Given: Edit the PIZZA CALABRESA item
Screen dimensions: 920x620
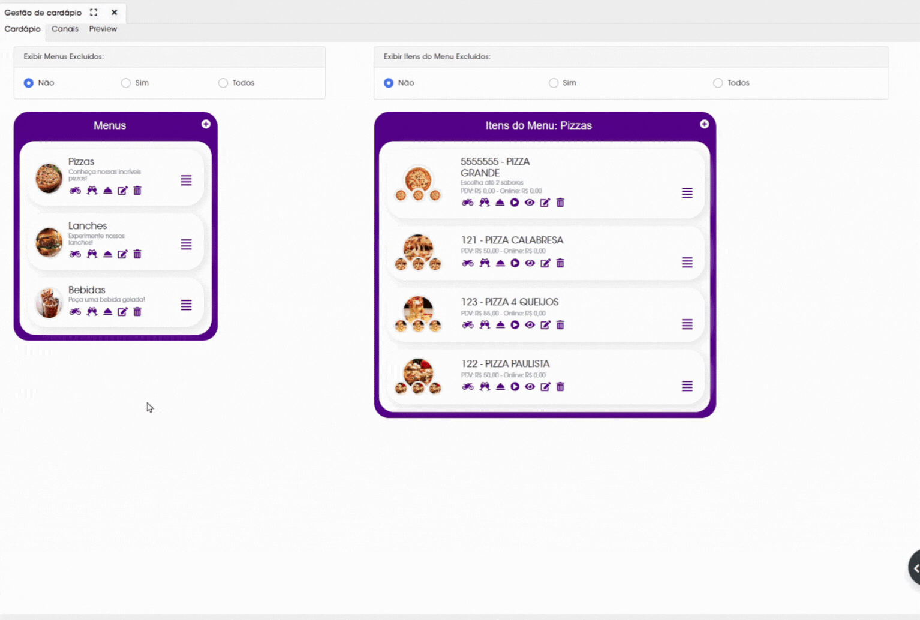Looking at the screenshot, I should pos(545,263).
